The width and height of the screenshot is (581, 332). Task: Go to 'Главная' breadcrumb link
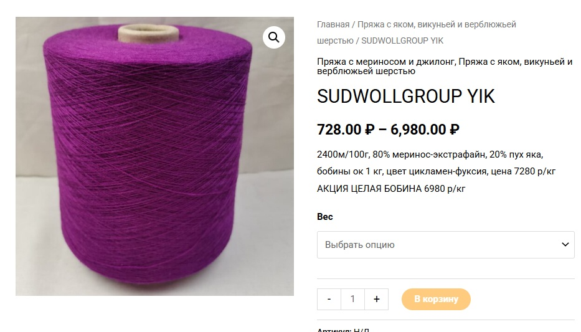click(333, 24)
